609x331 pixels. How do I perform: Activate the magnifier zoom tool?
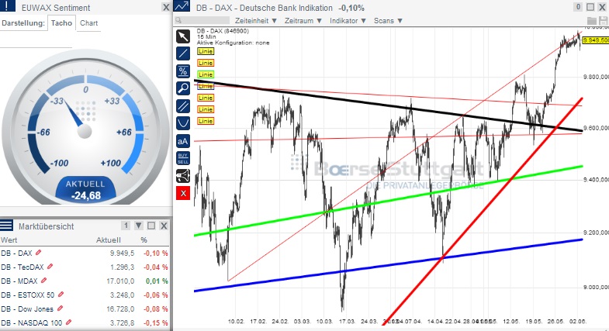183,88
